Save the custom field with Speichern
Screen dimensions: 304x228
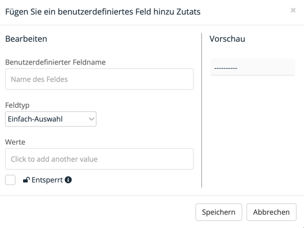point(219,212)
